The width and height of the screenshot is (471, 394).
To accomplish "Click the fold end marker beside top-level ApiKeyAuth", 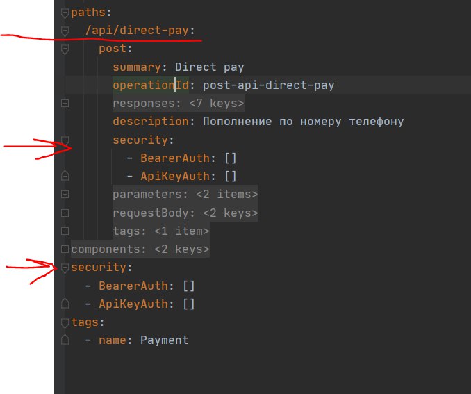I will tap(65, 304).
